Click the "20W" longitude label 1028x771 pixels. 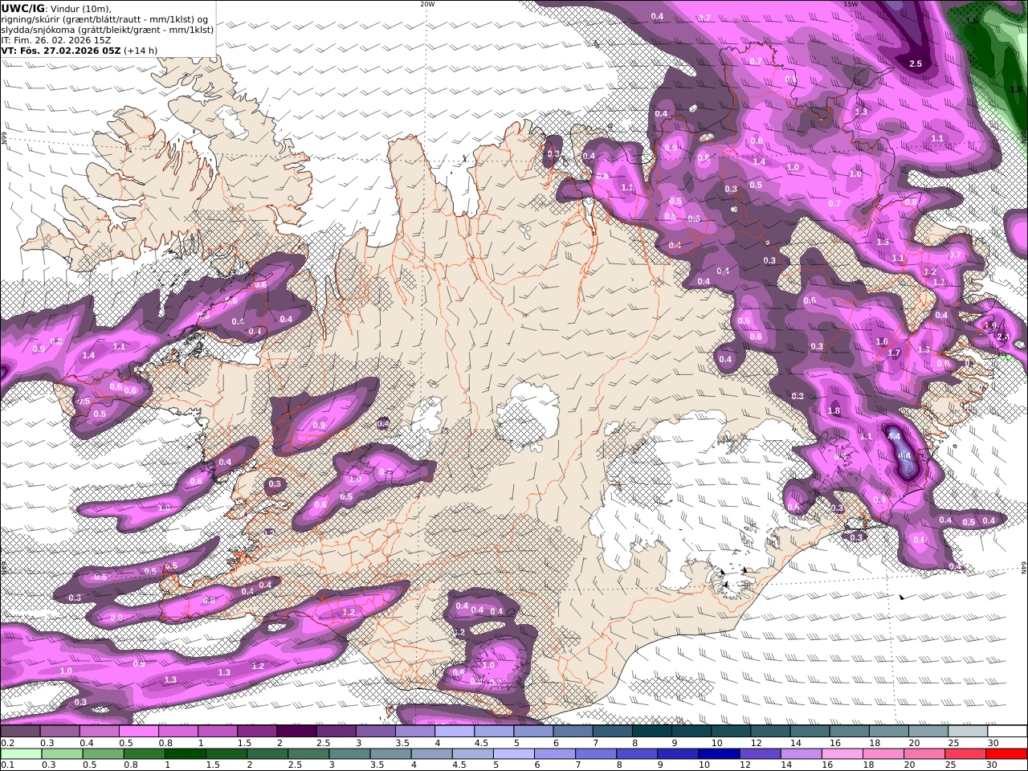[427, 4]
